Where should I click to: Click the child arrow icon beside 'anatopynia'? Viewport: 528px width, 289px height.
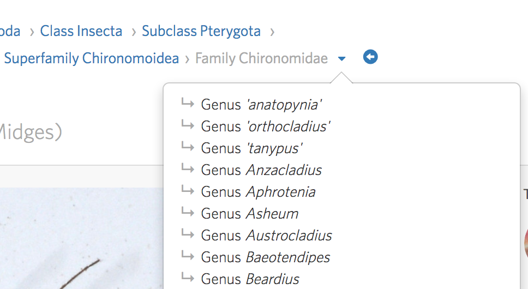pos(188,103)
